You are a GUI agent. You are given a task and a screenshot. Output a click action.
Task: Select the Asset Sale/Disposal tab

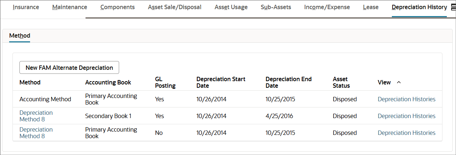click(175, 7)
